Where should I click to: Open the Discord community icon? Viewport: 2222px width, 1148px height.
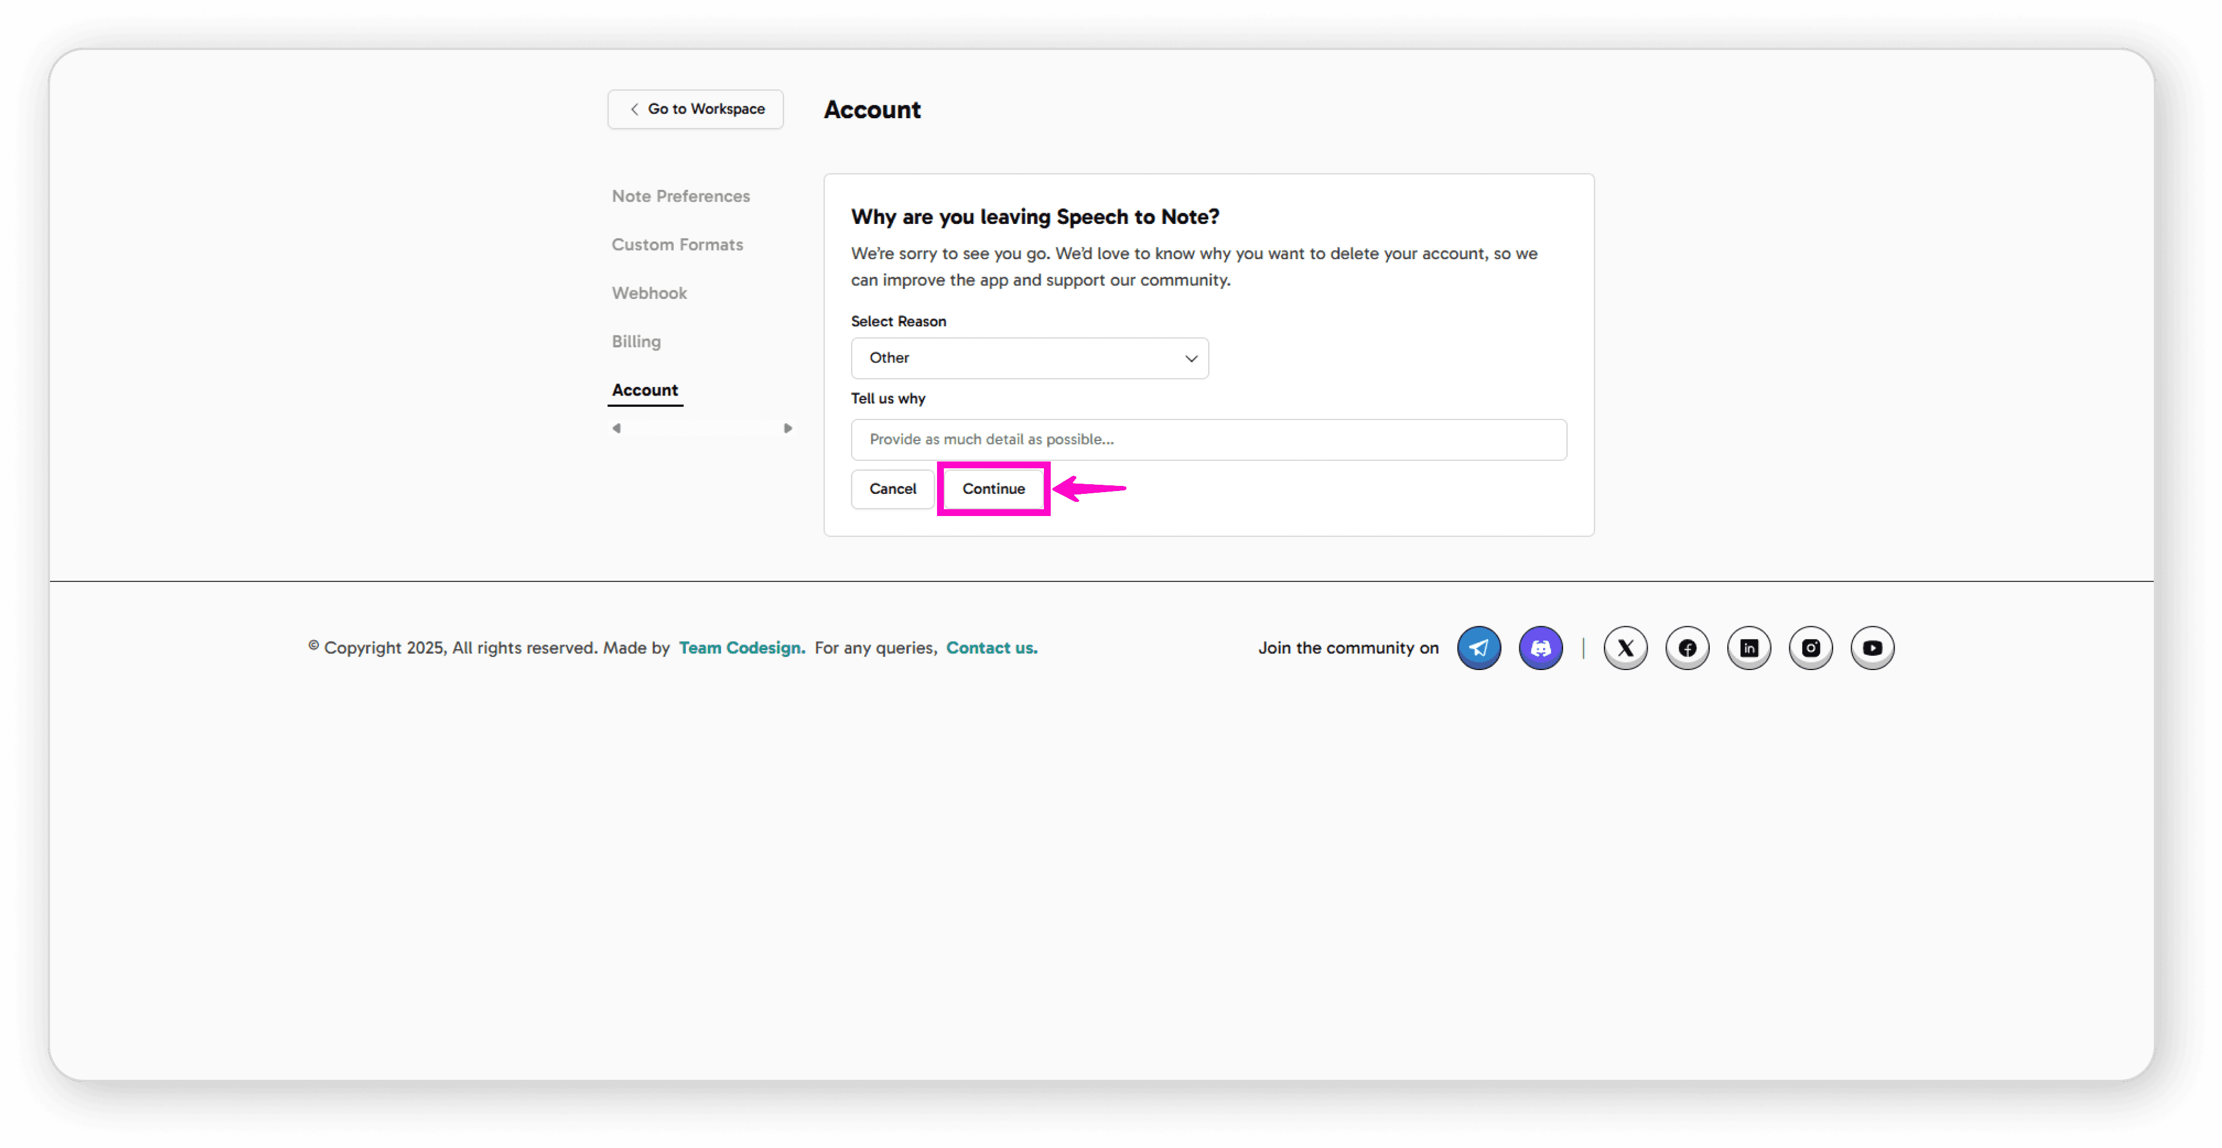[x=1541, y=647]
